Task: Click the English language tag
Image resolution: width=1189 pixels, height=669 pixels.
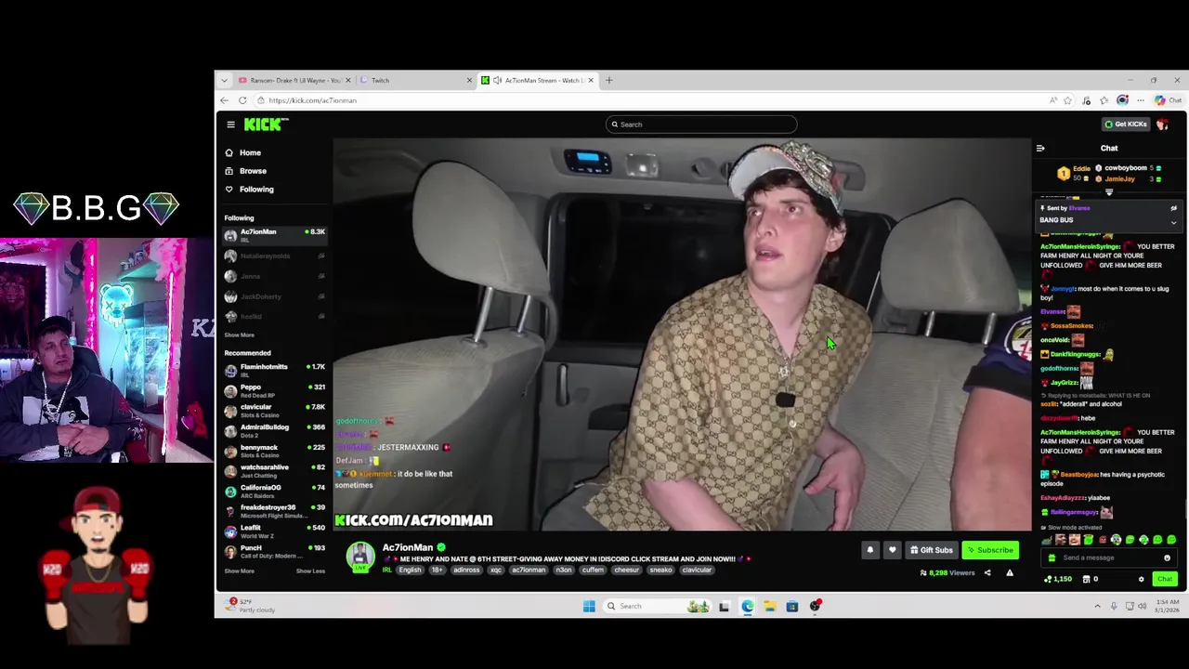Action: pos(410,571)
